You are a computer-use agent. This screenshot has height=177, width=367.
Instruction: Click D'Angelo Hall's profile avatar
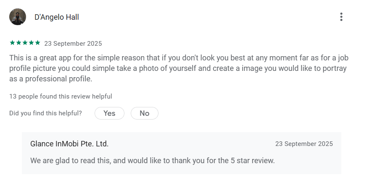[18, 17]
